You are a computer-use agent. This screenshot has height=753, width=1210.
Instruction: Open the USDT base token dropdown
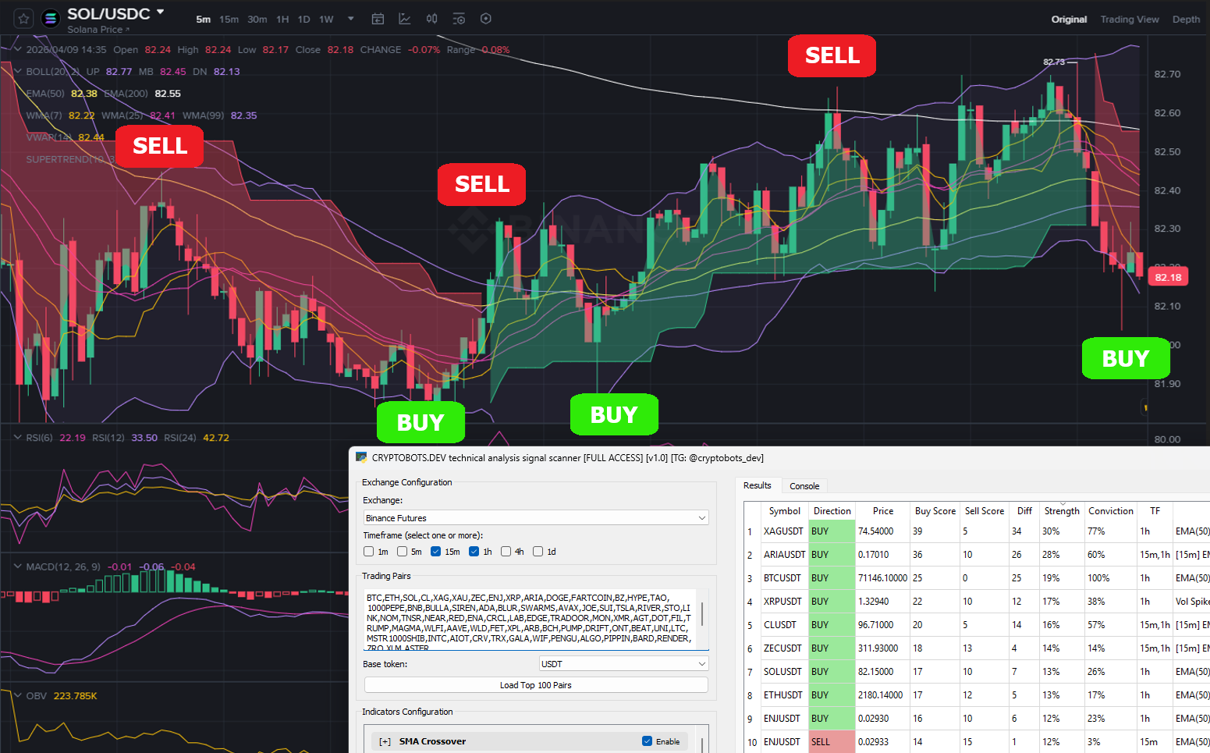[623, 664]
